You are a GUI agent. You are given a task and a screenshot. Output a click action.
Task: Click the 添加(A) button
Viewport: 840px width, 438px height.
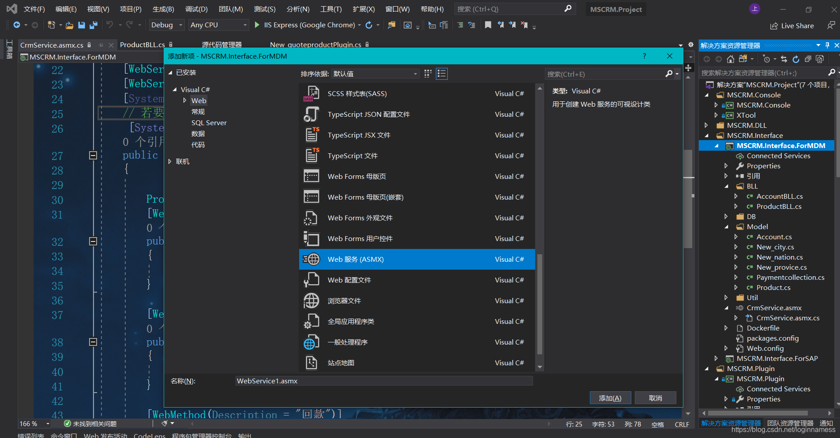click(610, 398)
